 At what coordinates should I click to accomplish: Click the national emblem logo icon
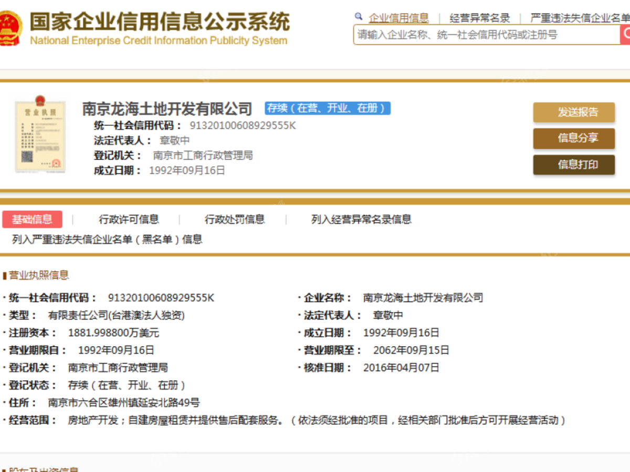click(x=10, y=28)
